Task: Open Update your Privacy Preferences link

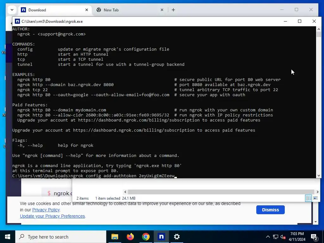Action: click(x=52, y=216)
